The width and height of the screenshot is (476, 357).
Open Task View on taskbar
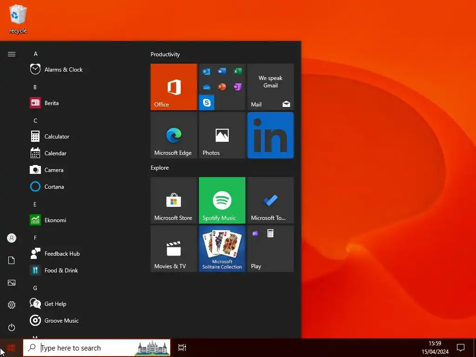pos(182,348)
